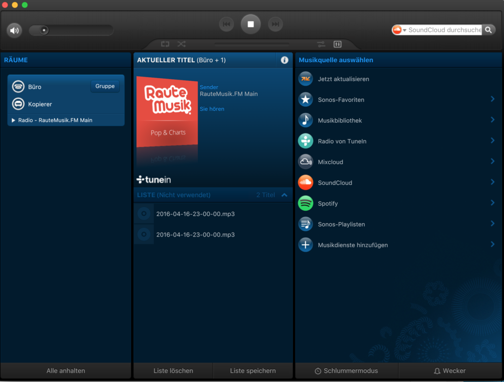The height and width of the screenshot is (382, 504).
Task: Expand Mixcloud chevron
Action: click(492, 161)
